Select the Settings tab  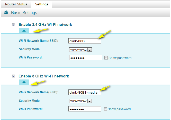(41, 4)
